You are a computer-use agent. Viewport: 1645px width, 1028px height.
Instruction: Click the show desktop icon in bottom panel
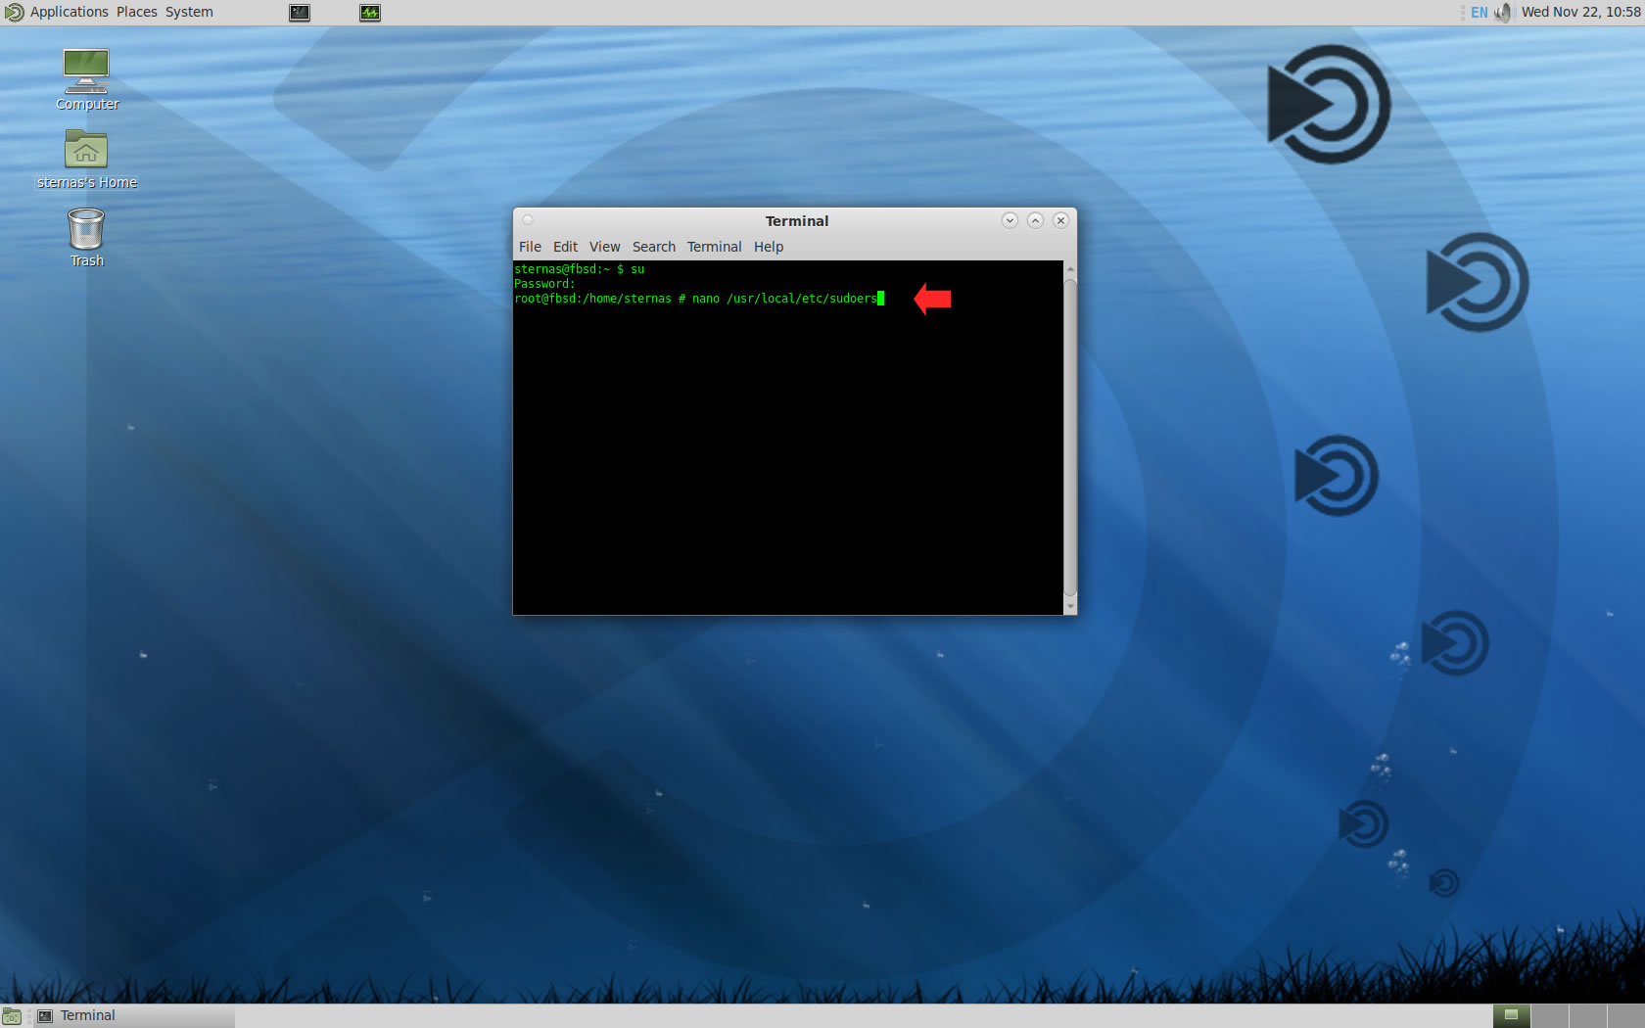12,1016
